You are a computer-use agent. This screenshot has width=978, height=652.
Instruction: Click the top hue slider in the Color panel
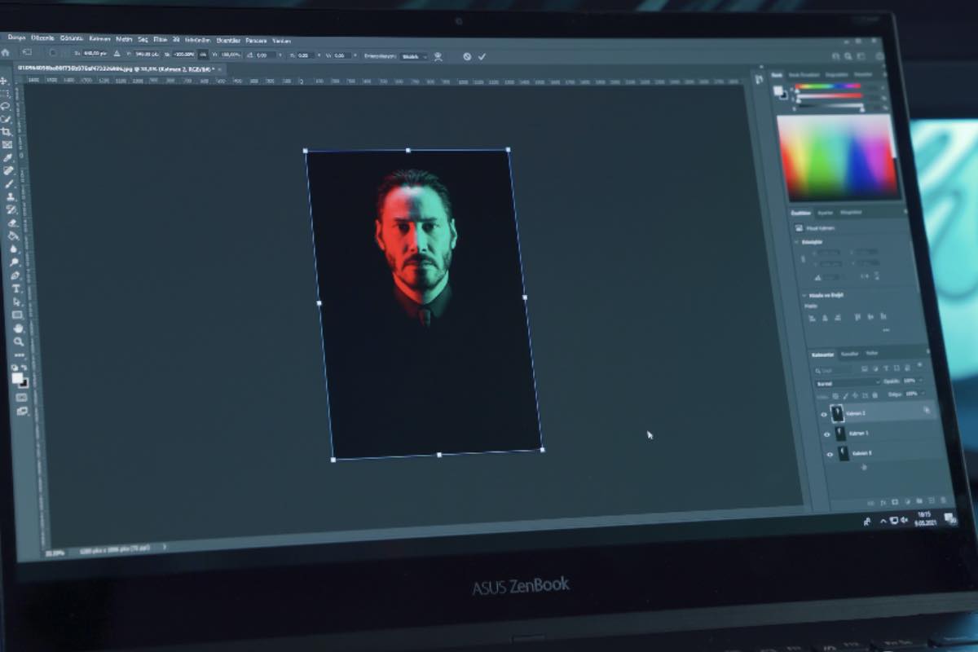828,86
